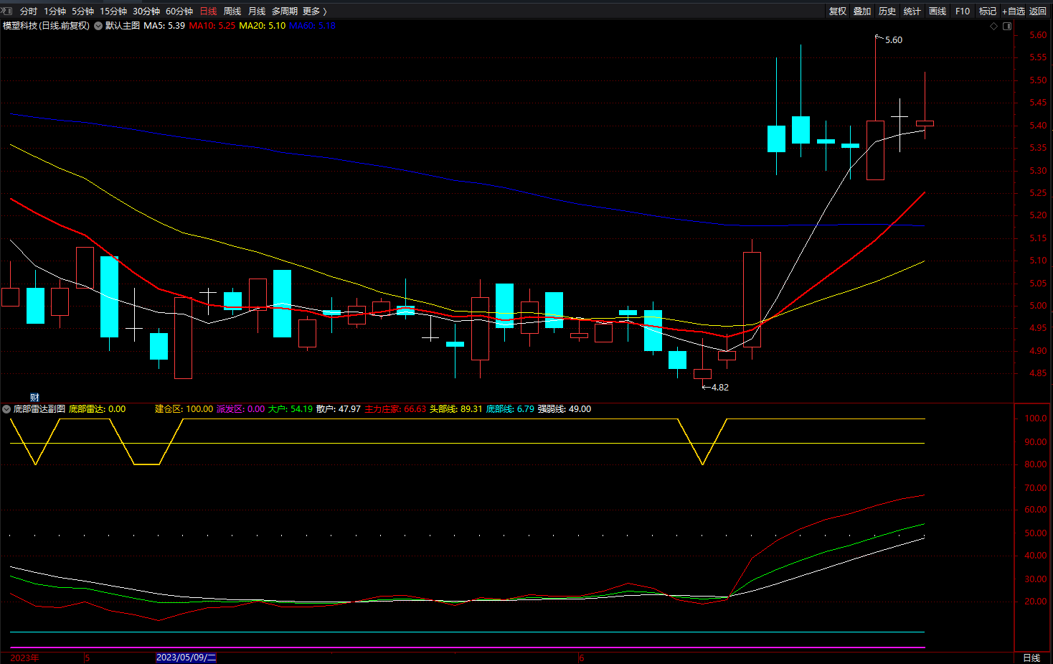
Task: Open the 历史 history button
Action: (887, 11)
